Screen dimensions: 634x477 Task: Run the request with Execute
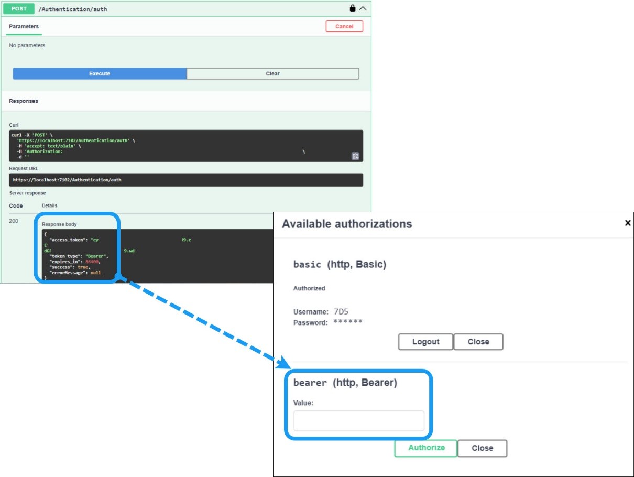click(100, 73)
